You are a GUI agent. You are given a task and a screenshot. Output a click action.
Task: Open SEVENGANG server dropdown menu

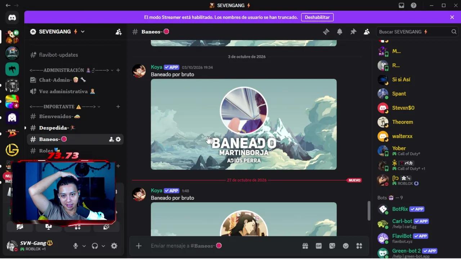[x=58, y=32]
